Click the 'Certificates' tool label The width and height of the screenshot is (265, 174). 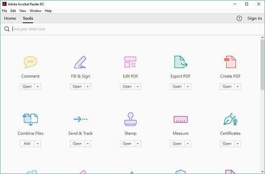click(230, 133)
